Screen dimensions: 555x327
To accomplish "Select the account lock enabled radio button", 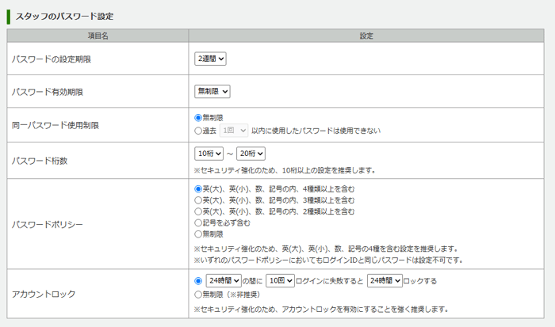I will coord(198,281).
